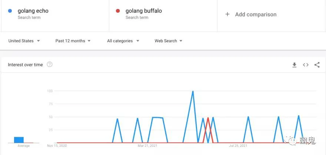Expand the Past 12 months time range
This screenshot has width=326, height=155.
point(73,41)
